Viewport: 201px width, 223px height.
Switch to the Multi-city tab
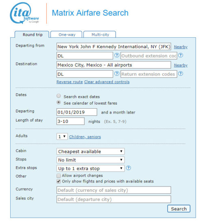click(100, 34)
